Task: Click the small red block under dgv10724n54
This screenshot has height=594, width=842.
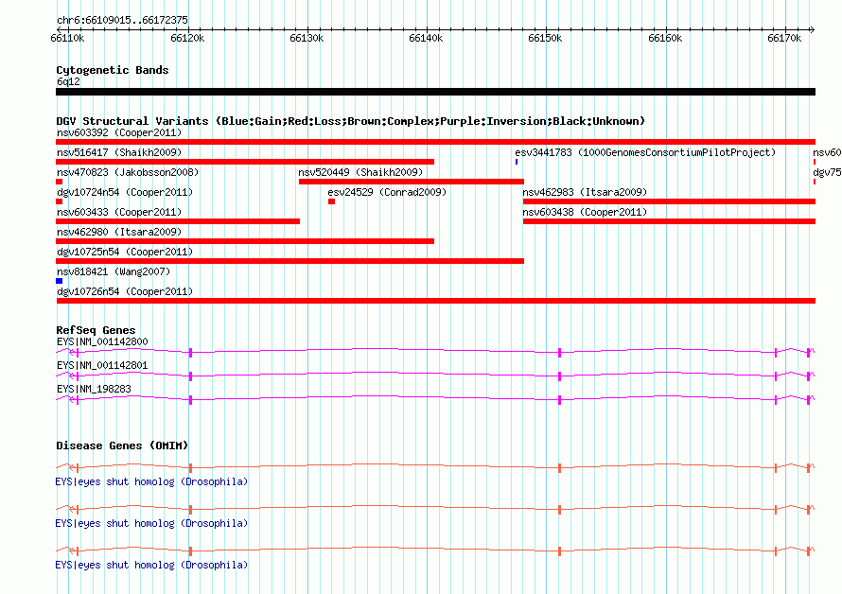Action: (x=59, y=201)
